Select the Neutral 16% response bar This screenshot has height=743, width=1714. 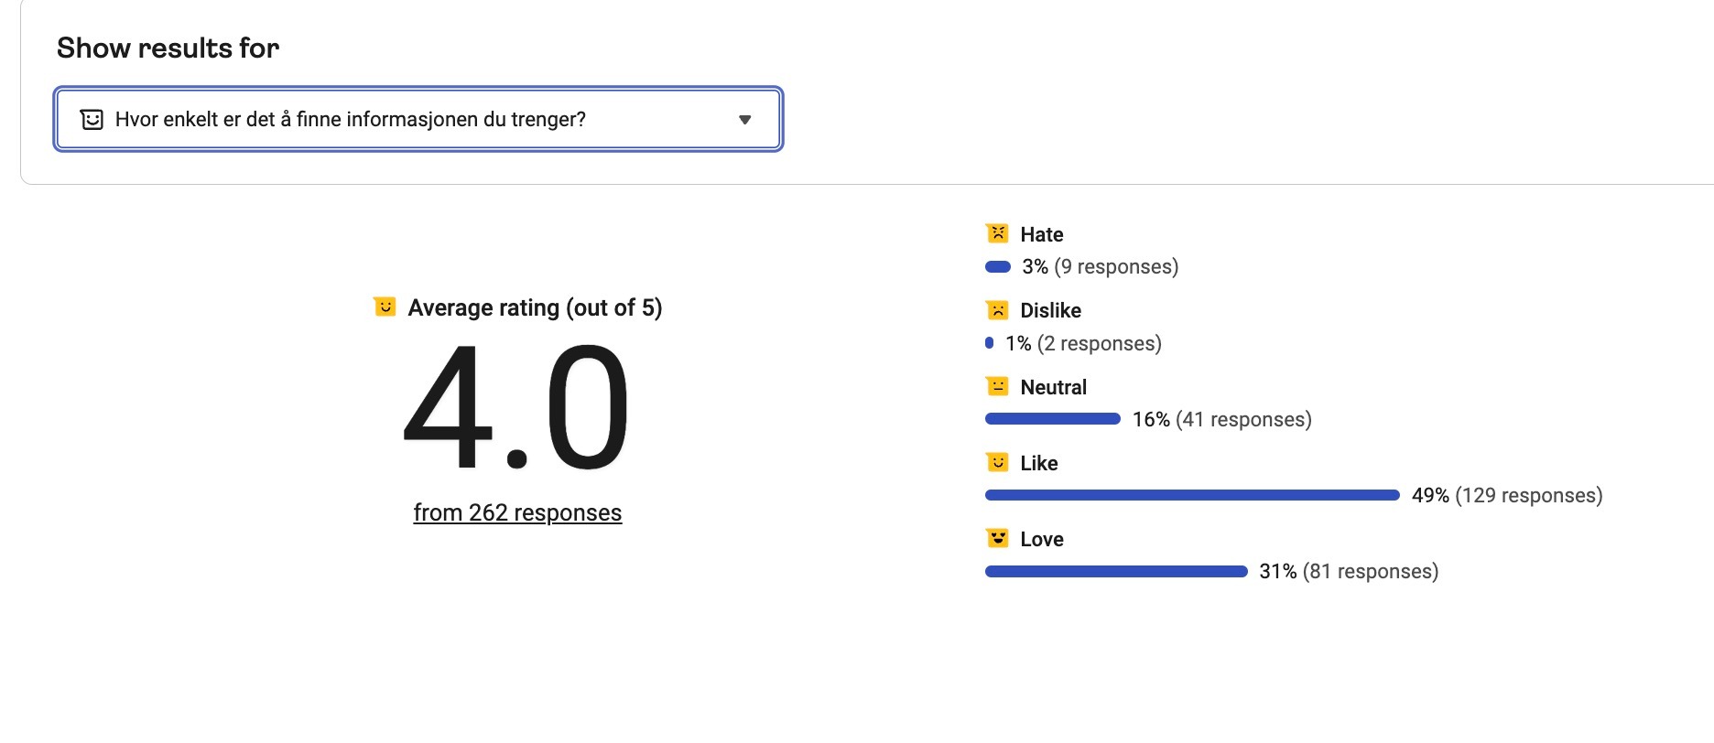pos(1052,419)
